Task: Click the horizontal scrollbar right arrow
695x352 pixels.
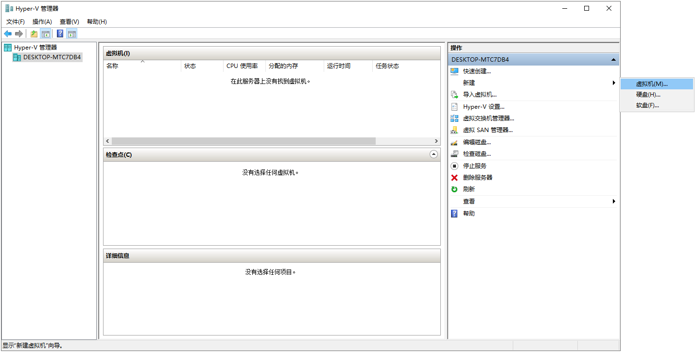Action: pos(436,141)
